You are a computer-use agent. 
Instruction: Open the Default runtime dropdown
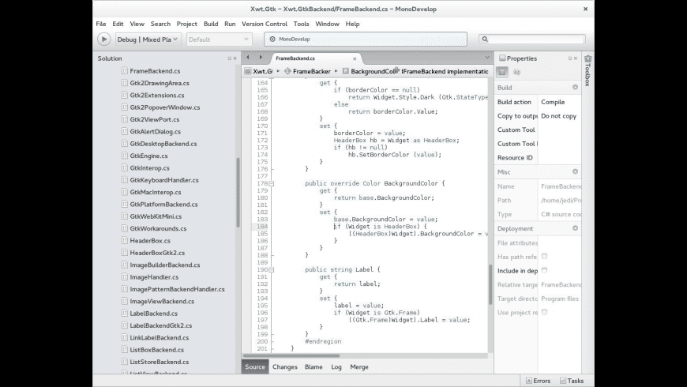[219, 39]
